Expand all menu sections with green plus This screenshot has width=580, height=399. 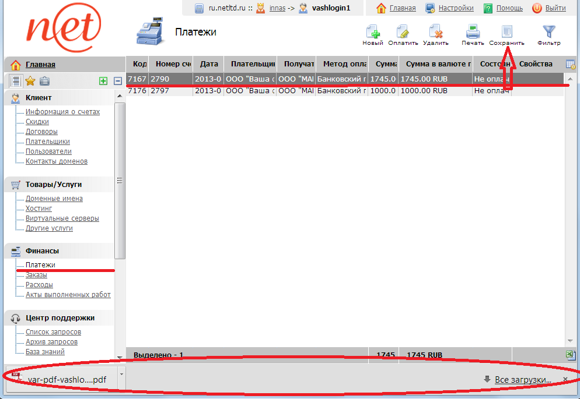103,81
